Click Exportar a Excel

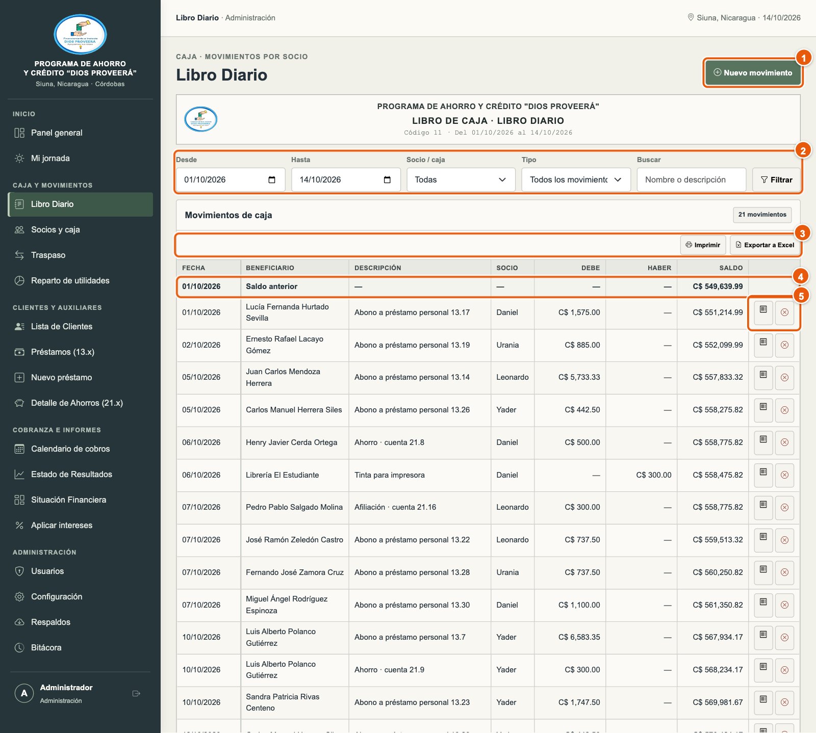[764, 245]
